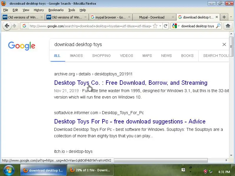Click the itch.io desktop-toys breadcrumb text
235x176 pixels.
click(x=73, y=151)
